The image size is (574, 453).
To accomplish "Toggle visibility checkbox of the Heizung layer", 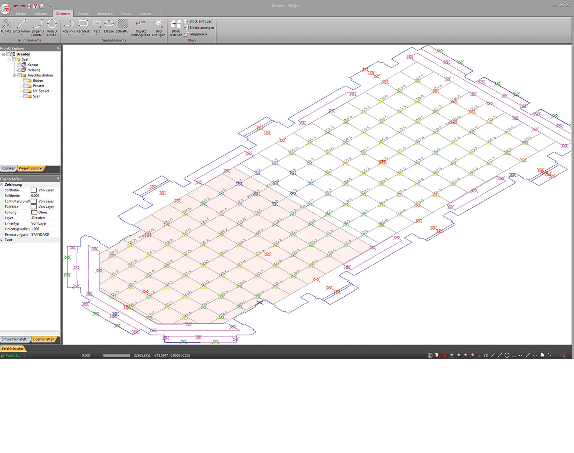I will point(20,70).
